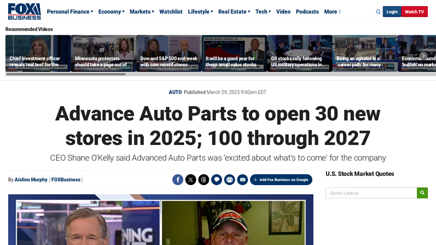Click the Fox Business logo
The height and width of the screenshot is (245, 436).
tap(24, 11)
